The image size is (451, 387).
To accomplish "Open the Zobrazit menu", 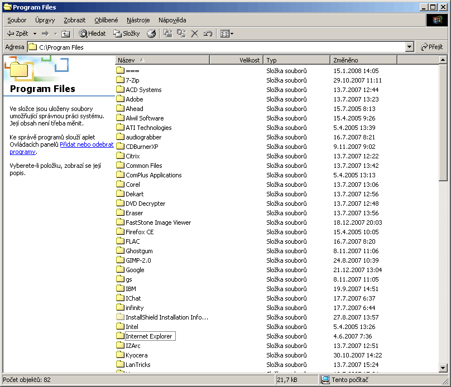I will coord(74,20).
